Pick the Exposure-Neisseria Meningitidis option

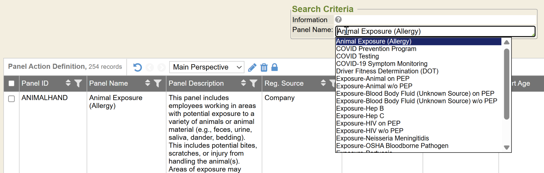[x=382, y=138]
